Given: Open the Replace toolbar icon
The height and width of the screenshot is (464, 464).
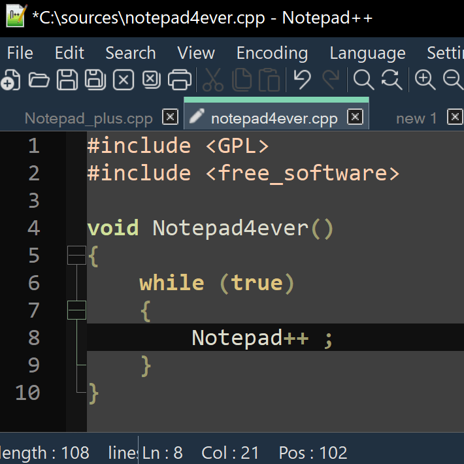Looking at the screenshot, I should [x=392, y=80].
